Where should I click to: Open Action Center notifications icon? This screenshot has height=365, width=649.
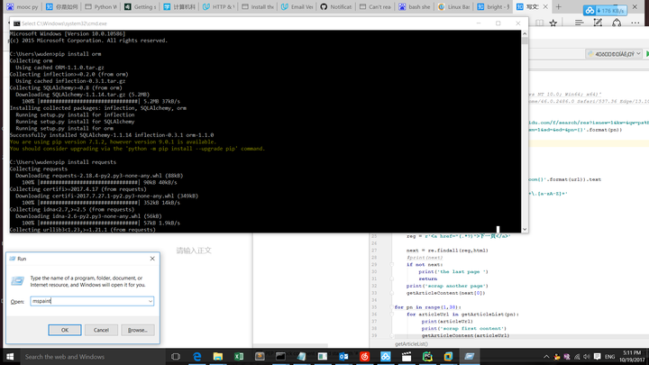tap(597, 357)
